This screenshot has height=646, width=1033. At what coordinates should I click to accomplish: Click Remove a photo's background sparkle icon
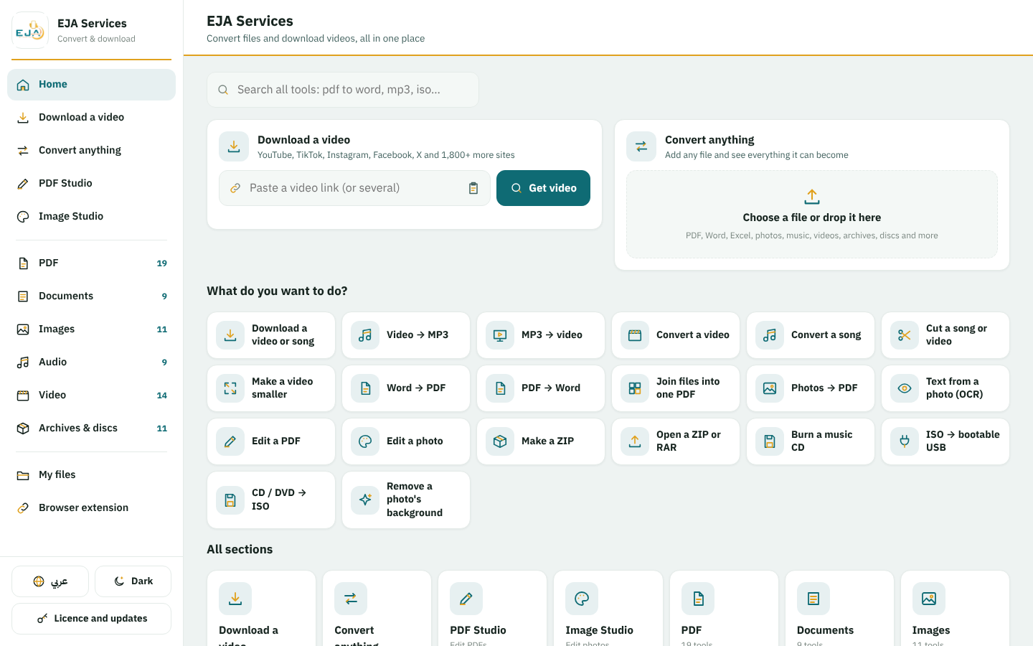[x=365, y=500]
